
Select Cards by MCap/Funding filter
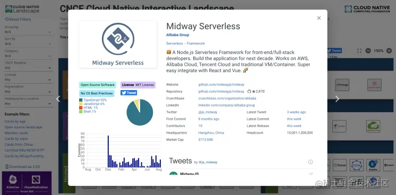[x=24, y=156]
